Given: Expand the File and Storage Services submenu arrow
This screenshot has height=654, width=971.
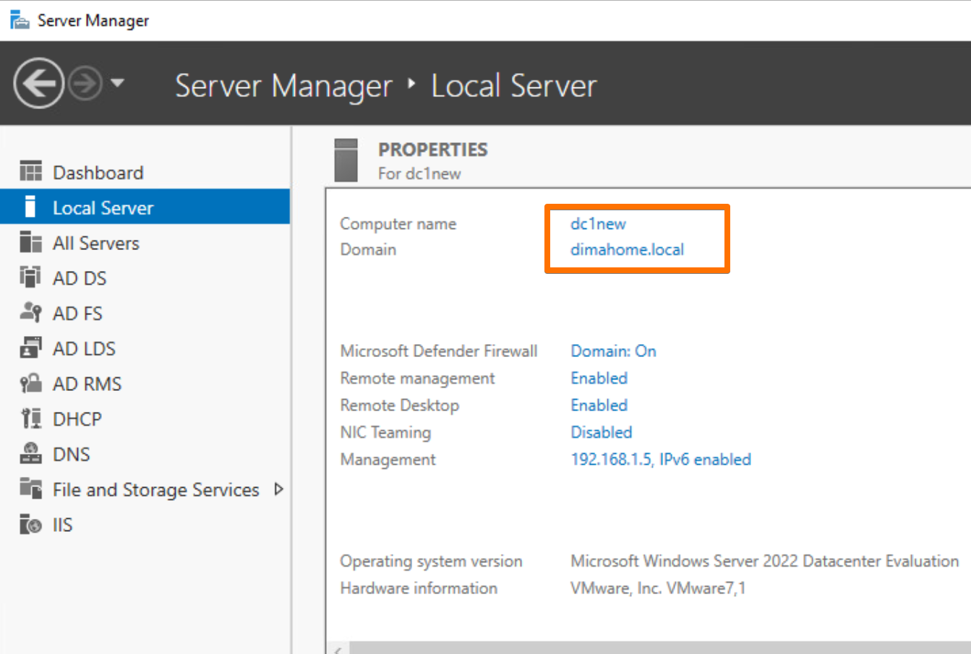Looking at the screenshot, I should click(x=278, y=489).
